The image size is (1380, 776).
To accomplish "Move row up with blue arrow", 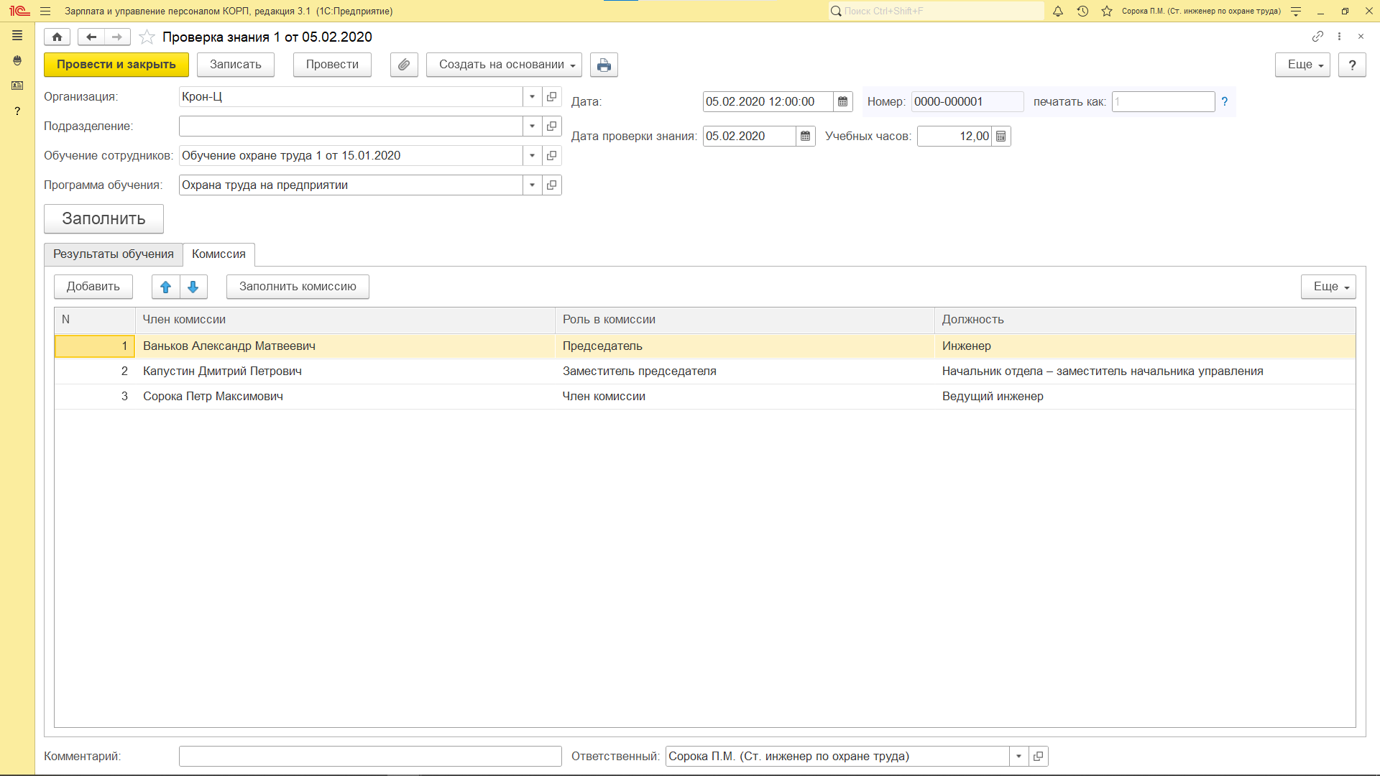I will click(x=165, y=287).
